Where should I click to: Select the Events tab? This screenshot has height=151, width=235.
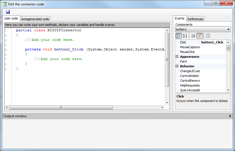(180, 18)
